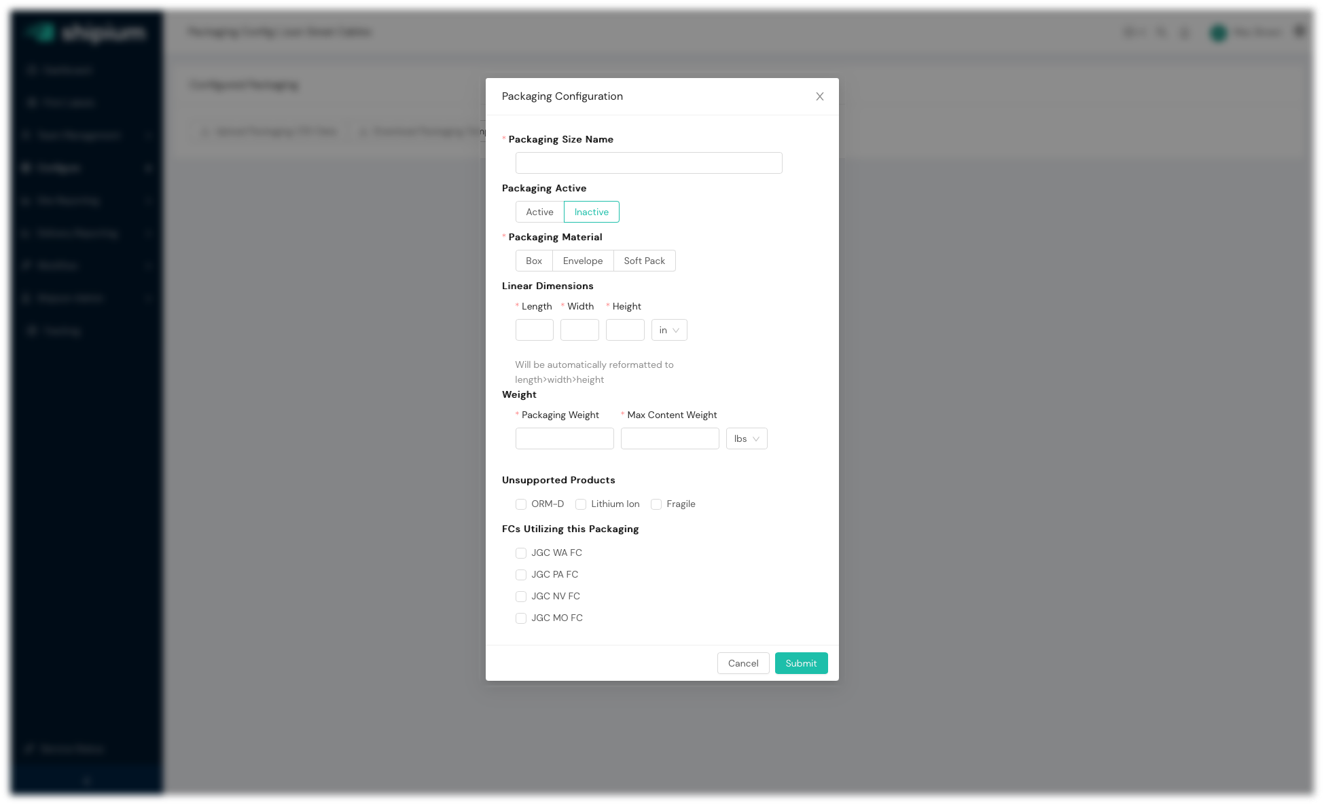This screenshot has height=805, width=1324.
Task: Check the ORM-D unsupported product box
Action: click(521, 504)
